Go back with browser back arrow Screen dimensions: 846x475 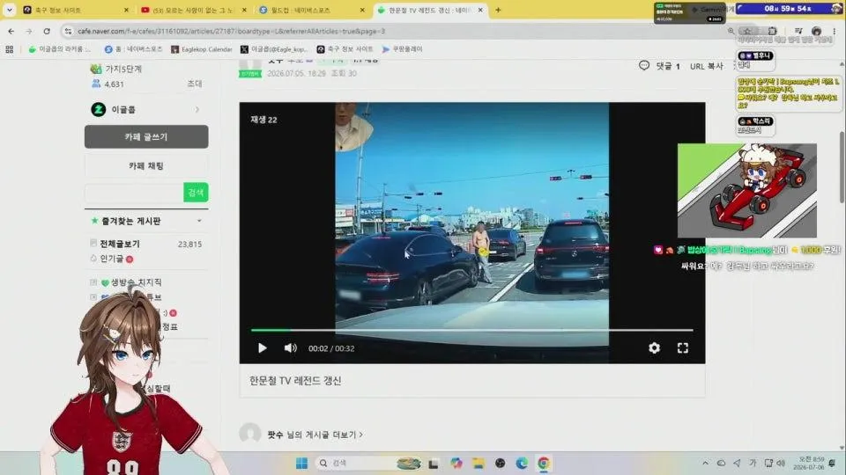11,32
